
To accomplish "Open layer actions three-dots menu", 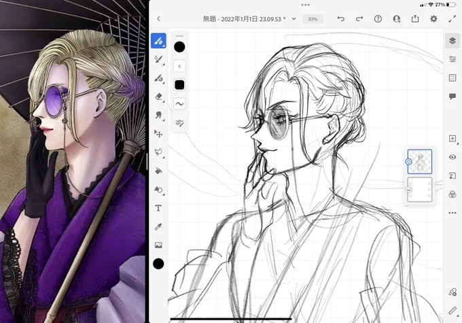I will click(452, 213).
